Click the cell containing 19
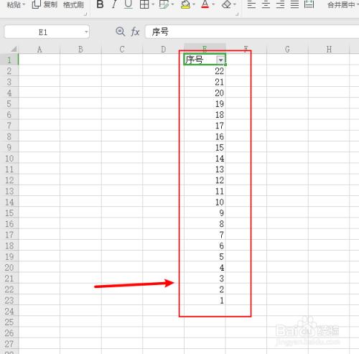 click(205, 103)
